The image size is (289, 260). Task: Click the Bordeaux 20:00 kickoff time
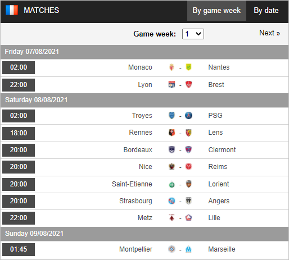click(19, 150)
